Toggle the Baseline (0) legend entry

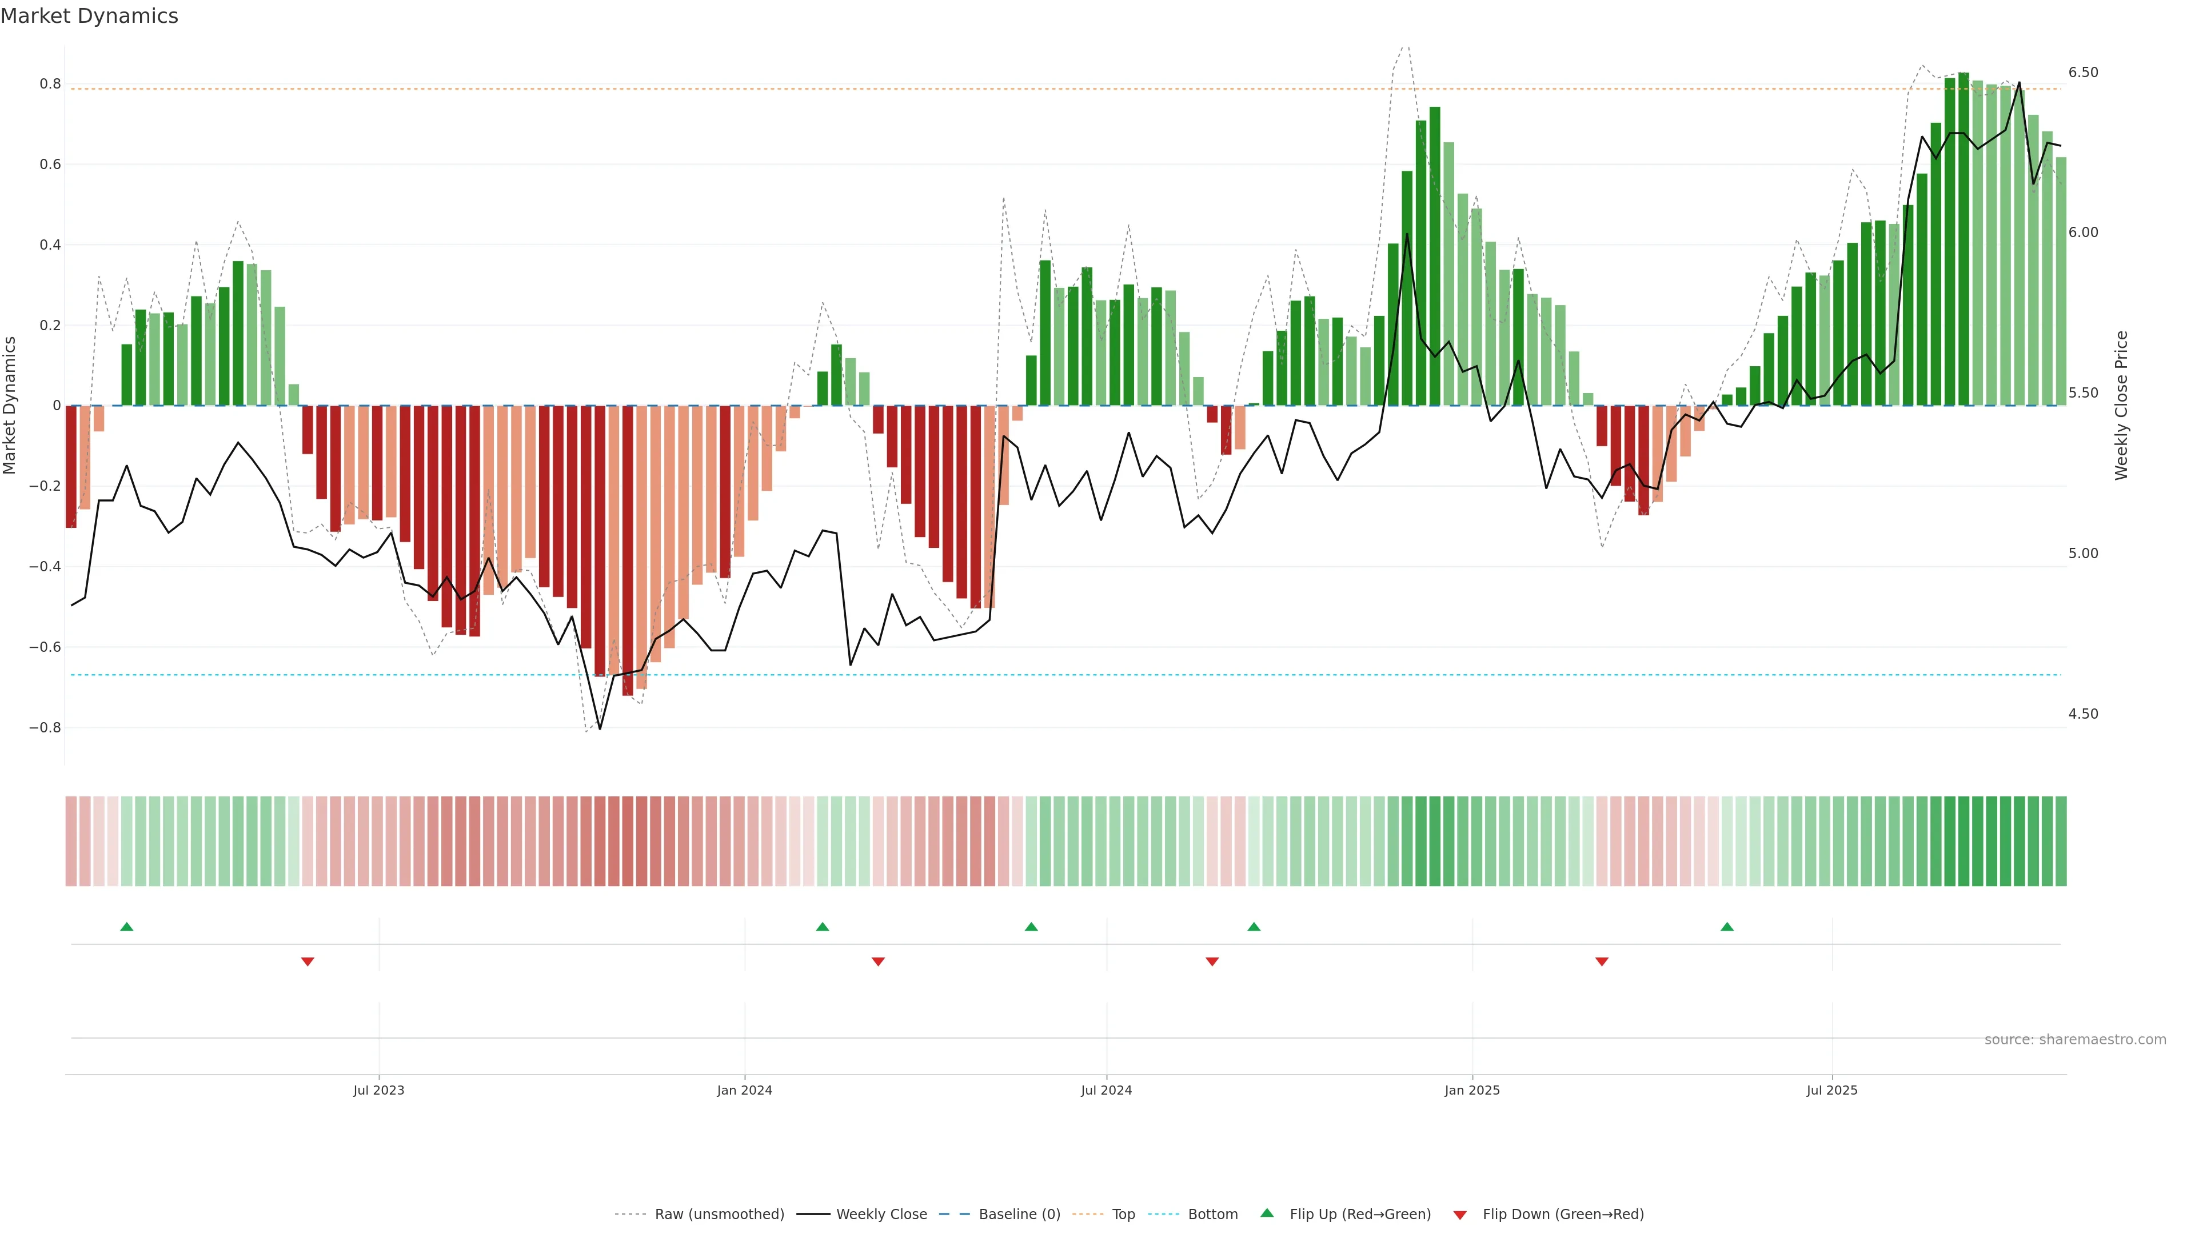coord(1019,1215)
